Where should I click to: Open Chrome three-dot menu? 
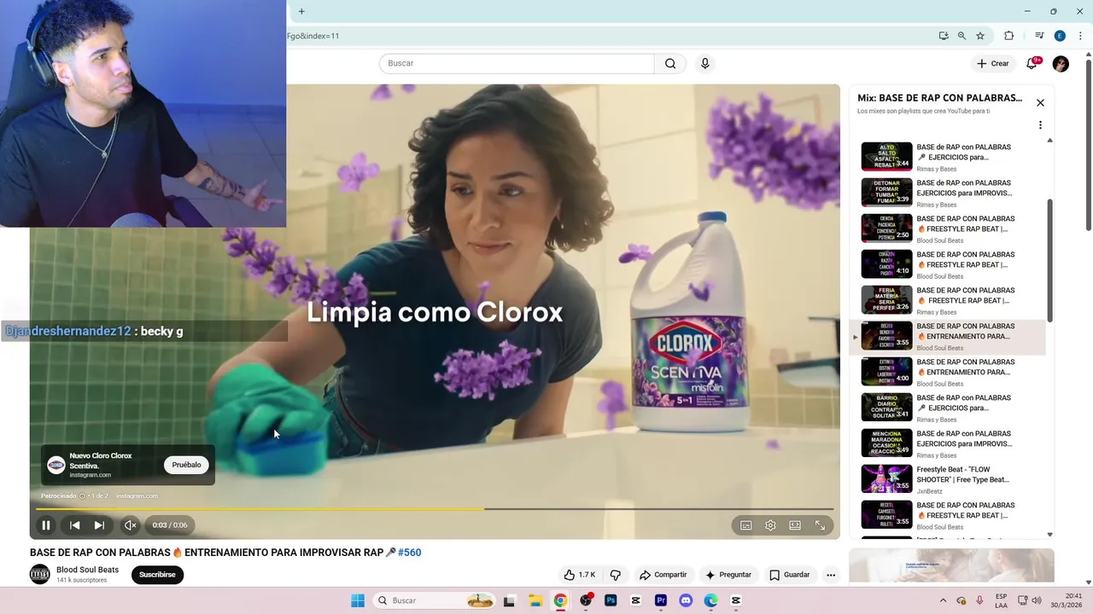[1080, 36]
